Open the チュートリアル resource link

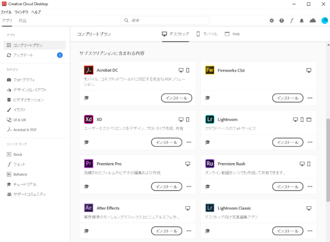(x=22, y=184)
